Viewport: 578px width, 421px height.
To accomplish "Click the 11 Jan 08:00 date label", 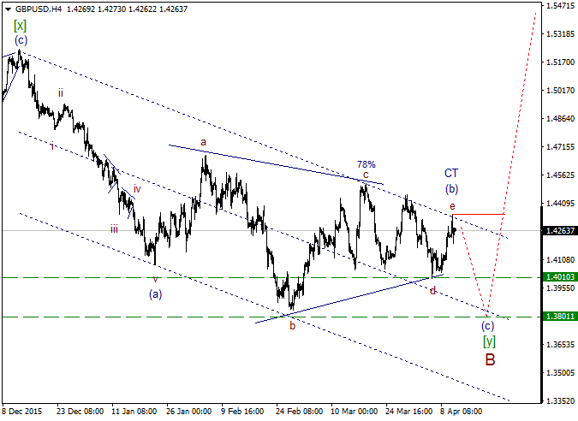I will click(134, 412).
